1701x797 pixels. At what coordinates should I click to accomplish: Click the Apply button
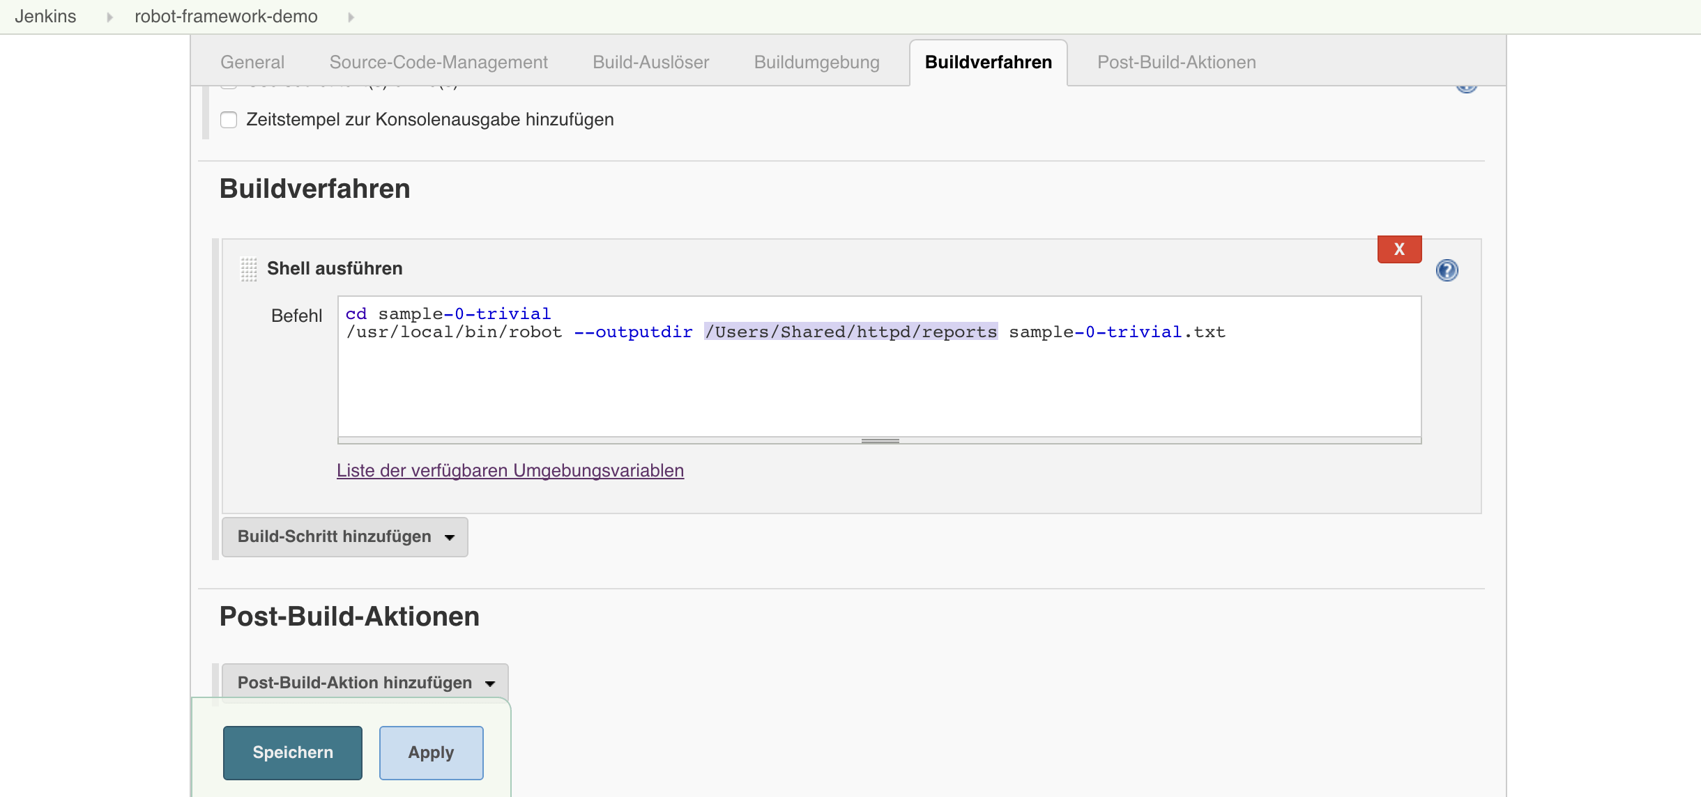431,752
